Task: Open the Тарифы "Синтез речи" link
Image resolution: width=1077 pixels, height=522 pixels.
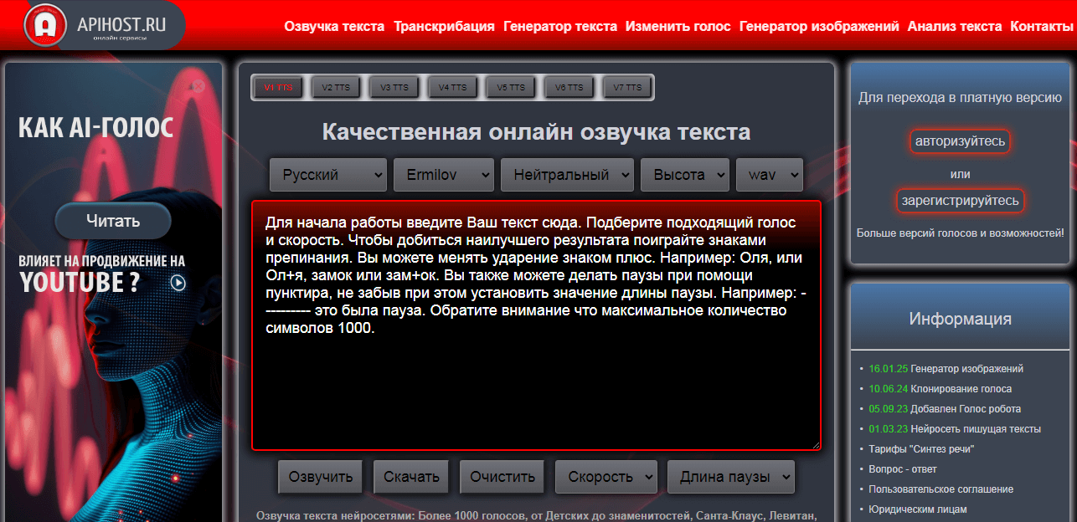Action: (921, 449)
